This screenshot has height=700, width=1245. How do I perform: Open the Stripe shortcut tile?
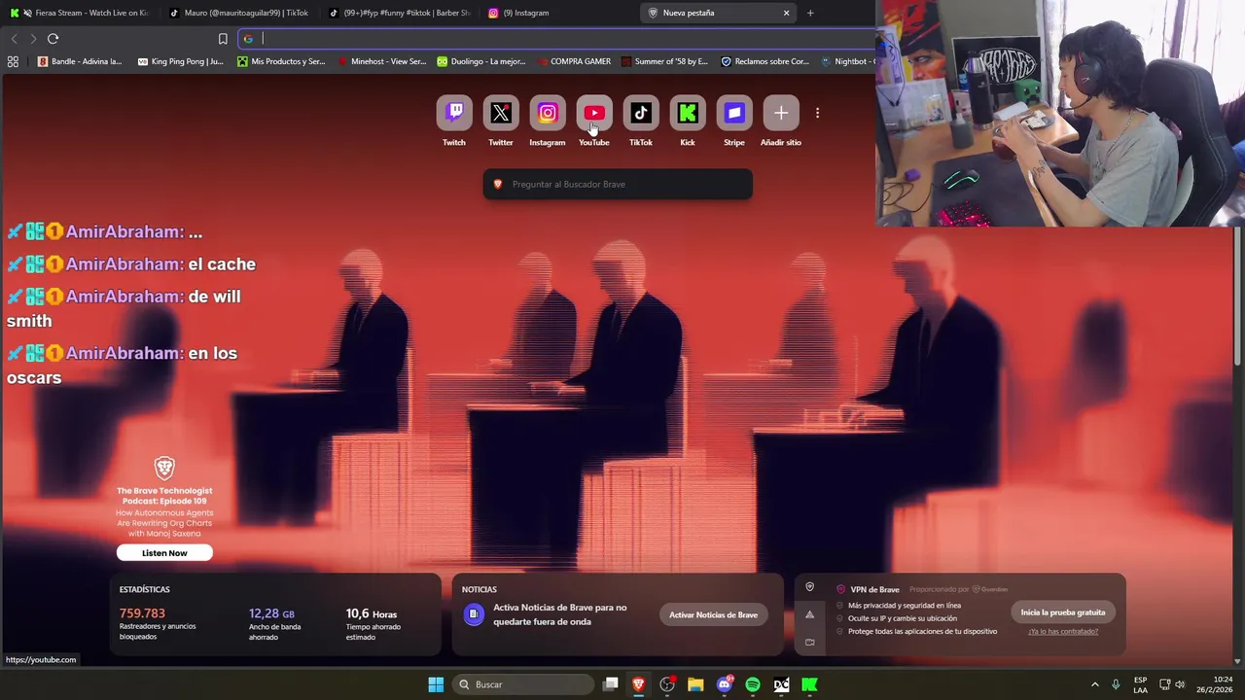click(734, 114)
